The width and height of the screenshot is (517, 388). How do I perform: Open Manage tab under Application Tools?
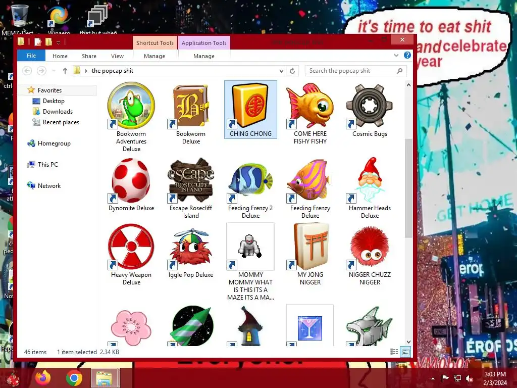[x=204, y=56]
